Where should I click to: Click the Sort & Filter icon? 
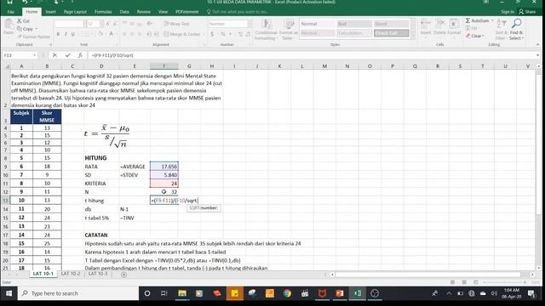pos(501,24)
